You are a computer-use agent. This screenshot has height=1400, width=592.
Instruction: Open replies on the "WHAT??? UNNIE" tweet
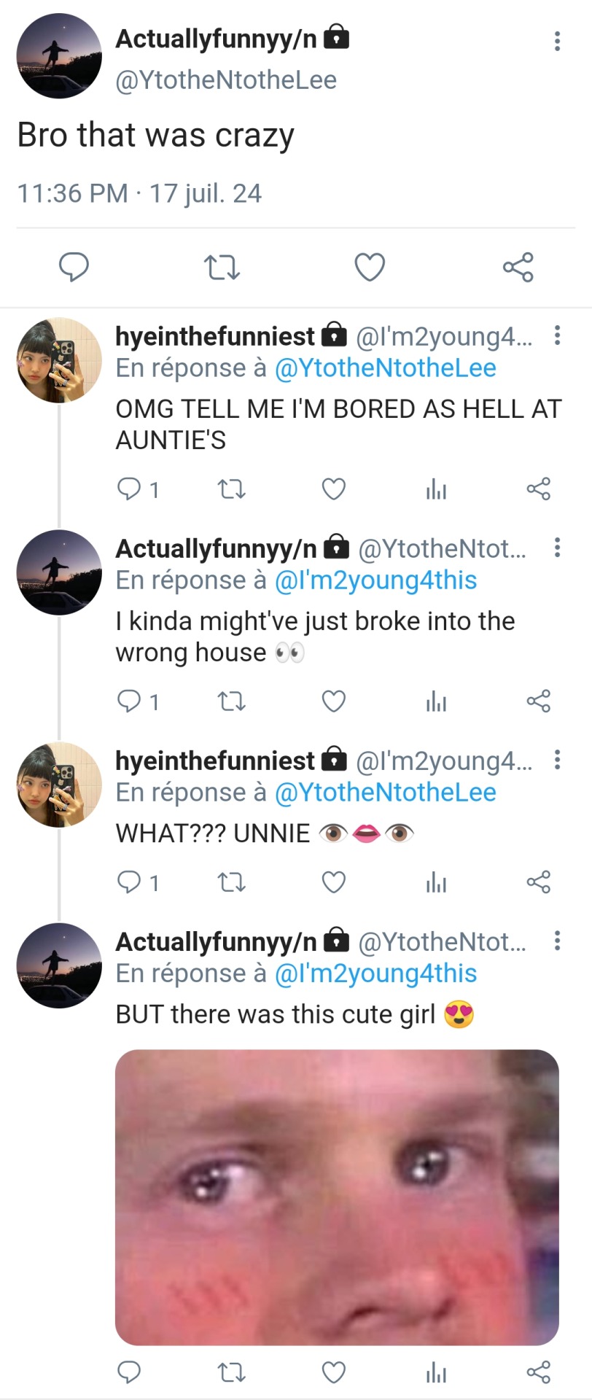point(129,882)
